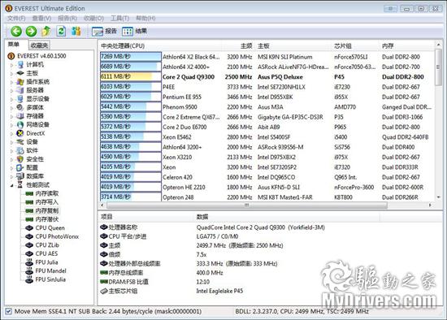The image size is (447, 320).
Task: Select the 数据库 icon in tree
Action: coord(20,176)
